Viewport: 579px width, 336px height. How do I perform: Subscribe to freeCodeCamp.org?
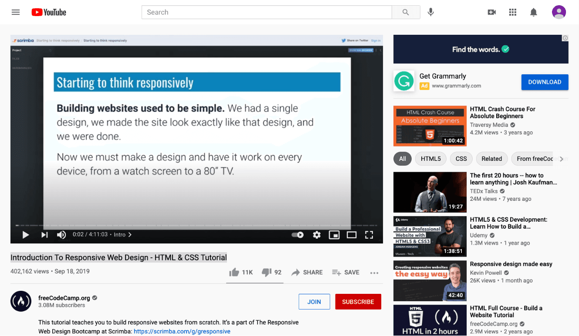coord(358,301)
